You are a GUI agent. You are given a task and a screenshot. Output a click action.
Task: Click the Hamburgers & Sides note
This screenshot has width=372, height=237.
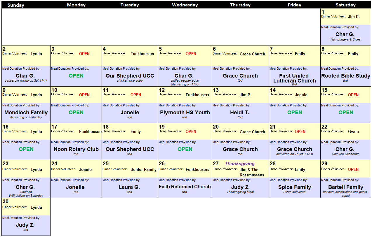tap(345, 39)
